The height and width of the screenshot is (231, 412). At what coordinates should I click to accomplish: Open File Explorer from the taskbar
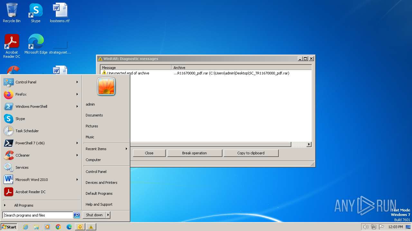[36, 227]
